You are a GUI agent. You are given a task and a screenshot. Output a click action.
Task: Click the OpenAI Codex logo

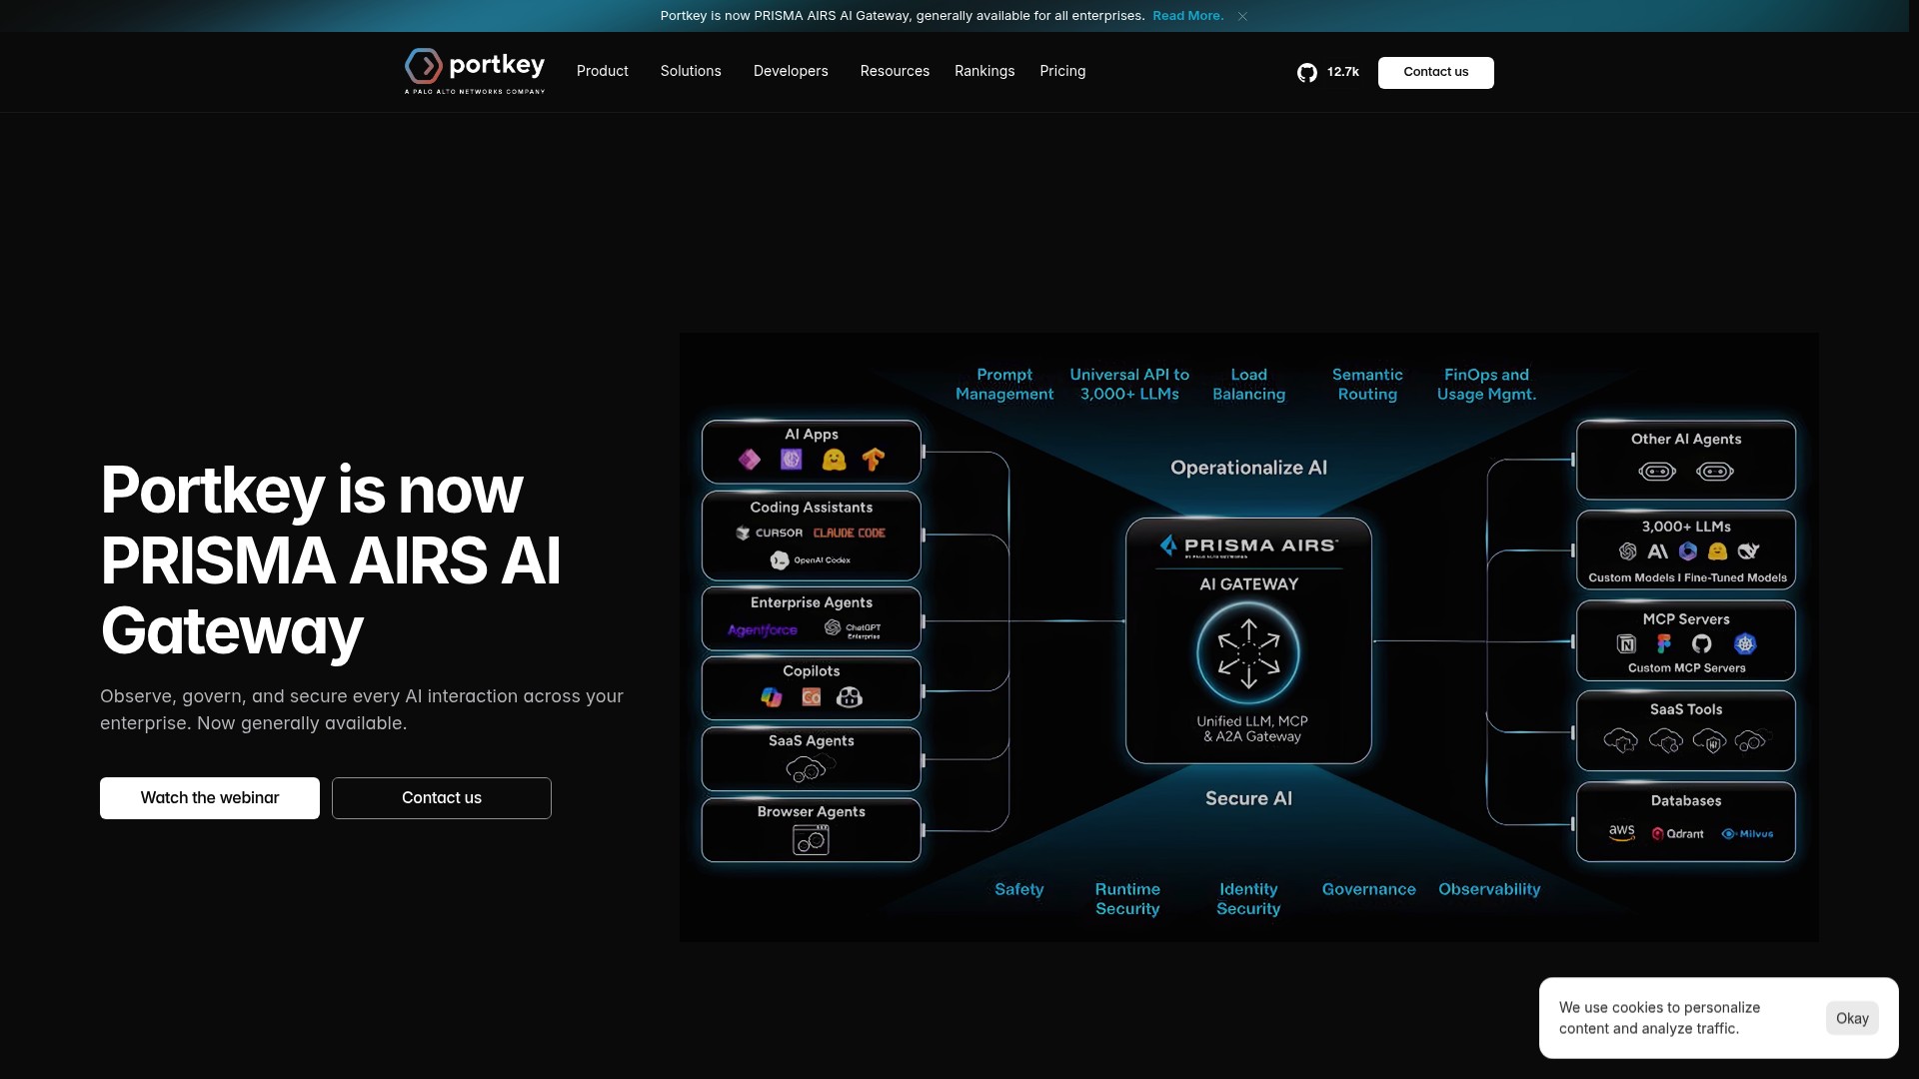(x=811, y=560)
